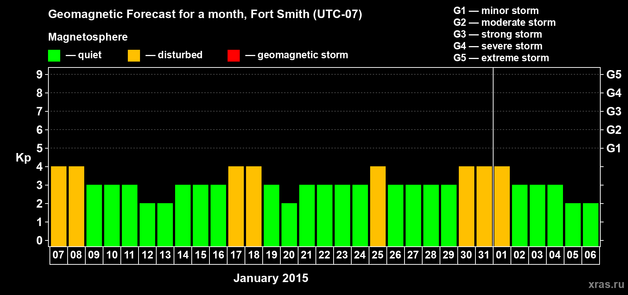Click the 'G1 — minor storm' legend entry
Image resolution: width=628 pixels, height=295 pixels.
pyautogui.click(x=496, y=11)
